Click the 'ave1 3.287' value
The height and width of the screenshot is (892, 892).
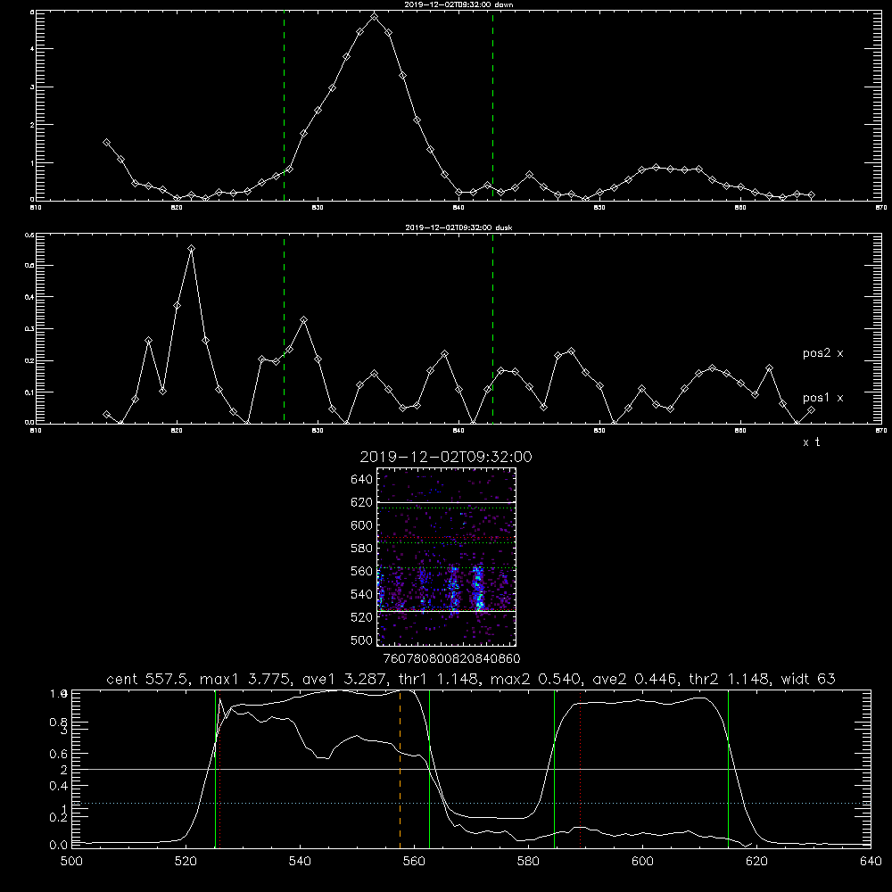(x=346, y=679)
